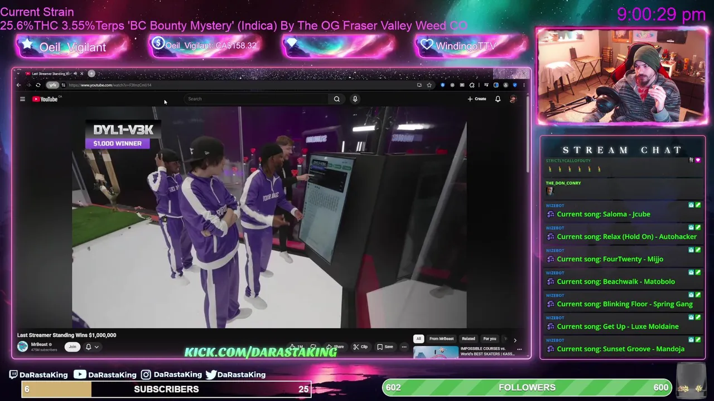Click the site info icon in address bar

coord(64,85)
